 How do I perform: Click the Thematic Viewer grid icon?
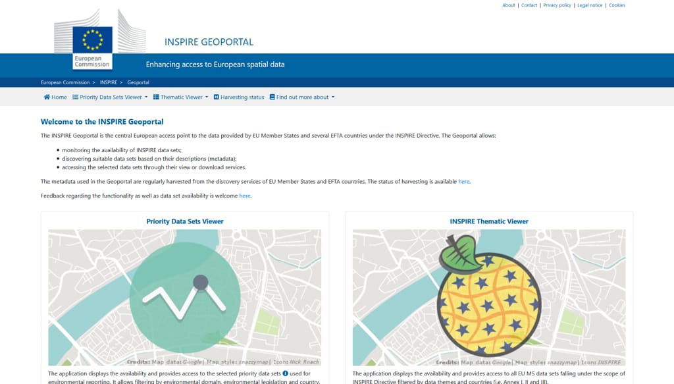(x=156, y=97)
